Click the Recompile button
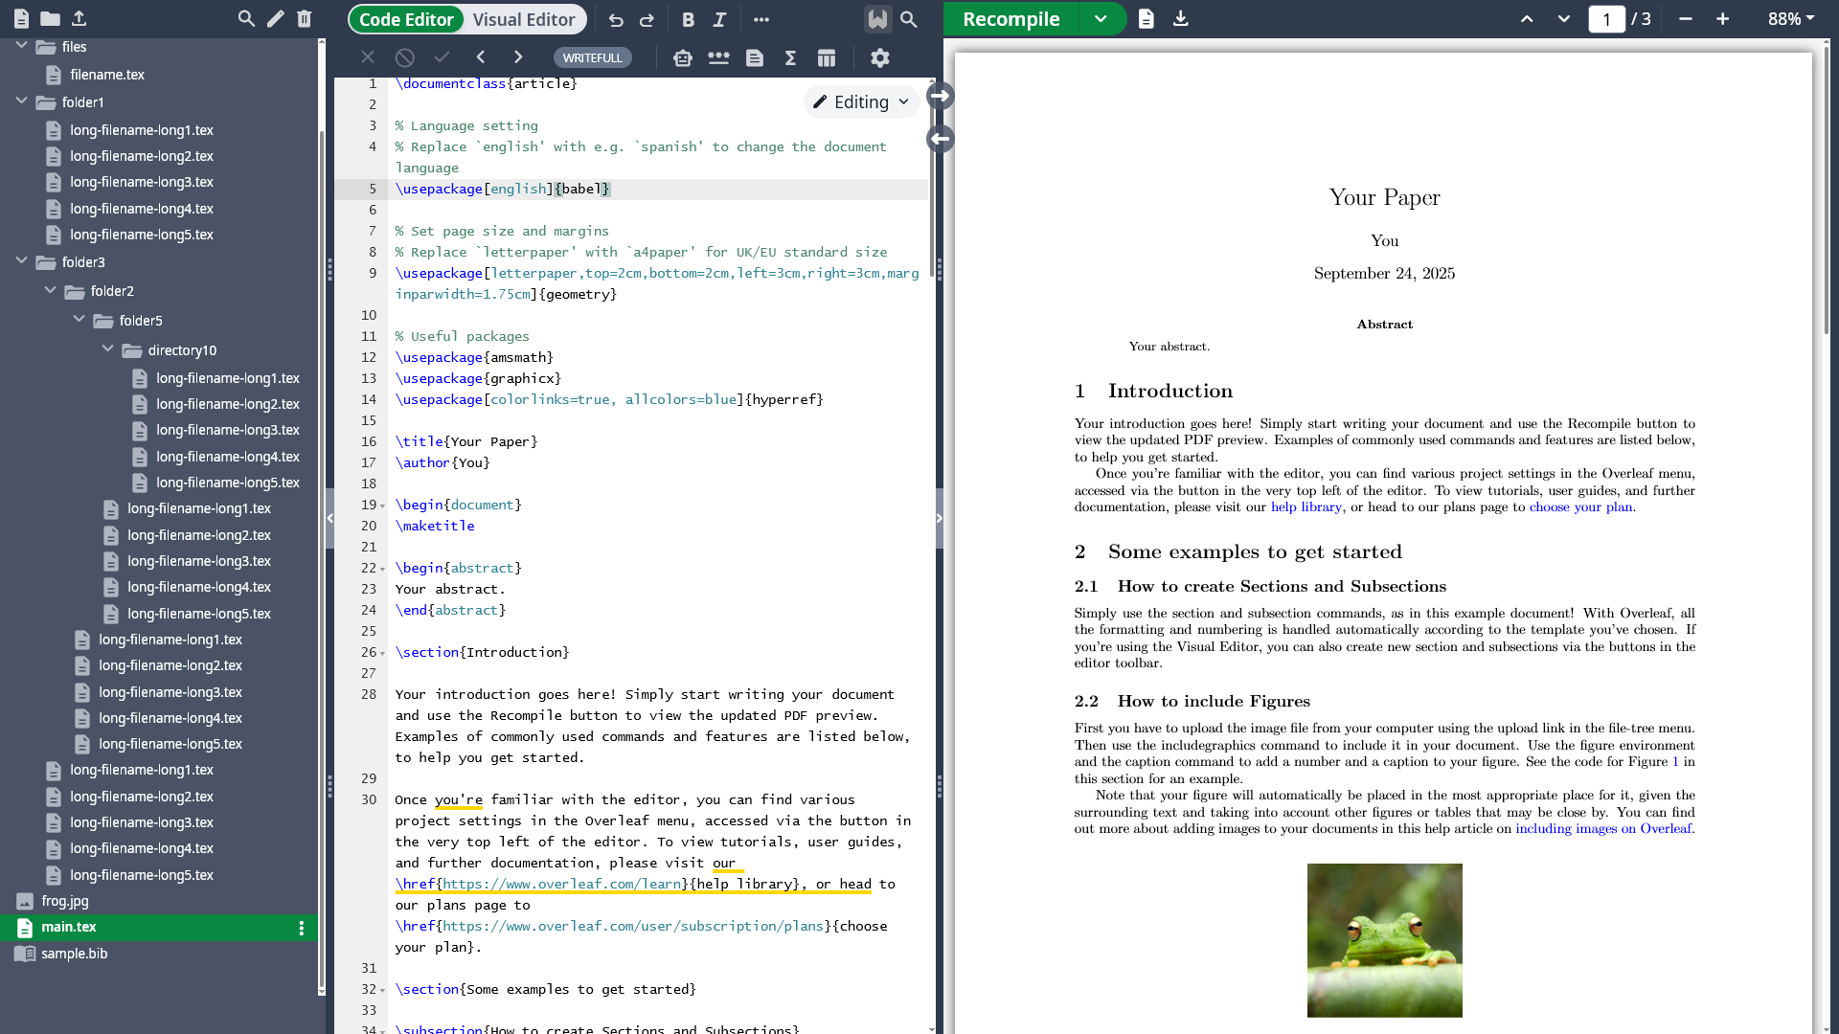Screen dimensions: 1839x1034 pyautogui.click(x=1010, y=19)
